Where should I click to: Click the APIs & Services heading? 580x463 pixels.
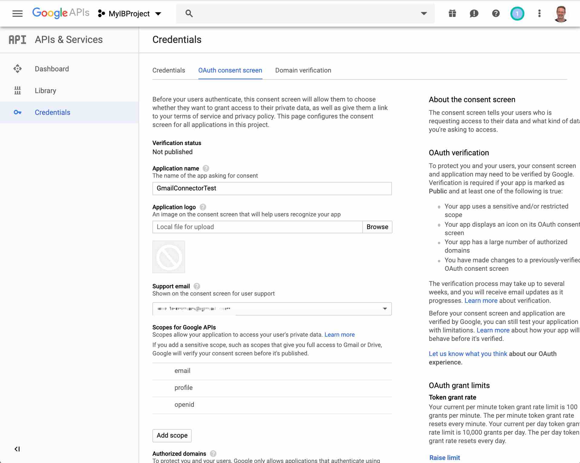[69, 40]
